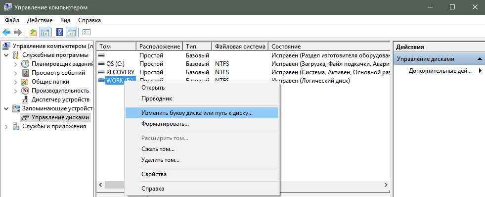The image size is (485, 197).
Task: Collapse the Запоминающие устройства node
Action: (x=6, y=108)
